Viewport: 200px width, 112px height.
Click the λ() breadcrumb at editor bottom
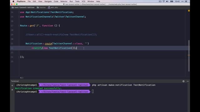click(x=22, y=78)
